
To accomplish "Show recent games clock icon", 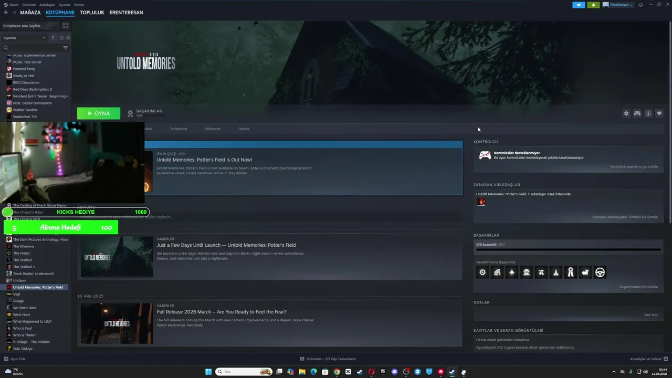I will [61, 38].
